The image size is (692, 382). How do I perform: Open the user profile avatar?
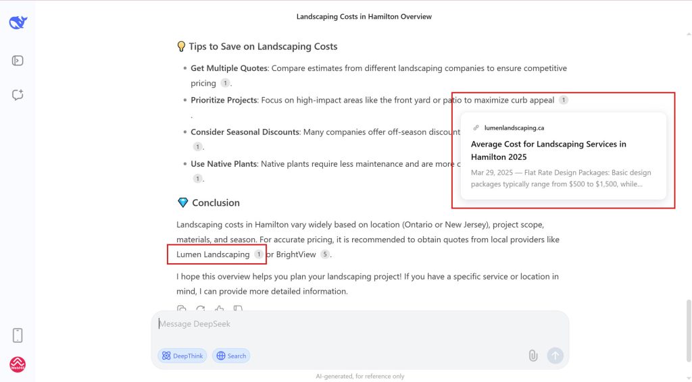tap(18, 365)
